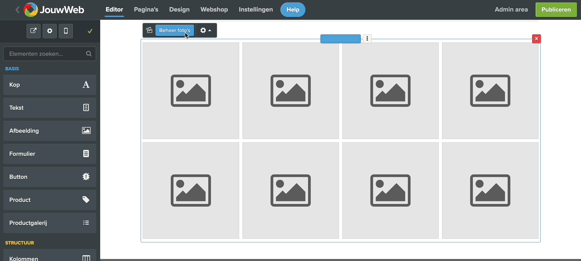Select the Product element
581x261 pixels.
[50, 200]
